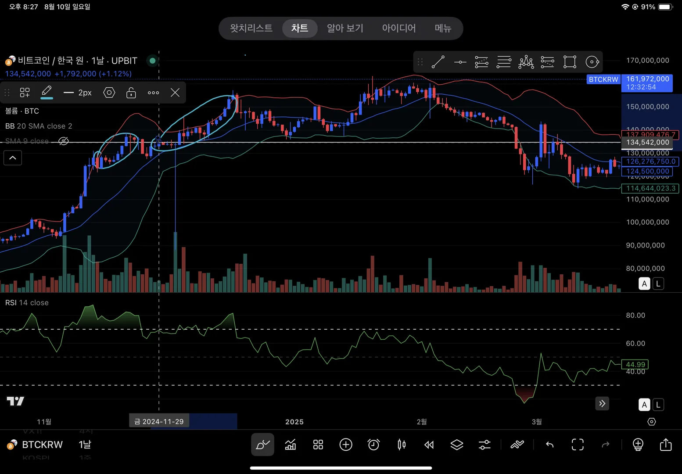The image size is (682, 474).
Task: Tap the 1날 interval button at bottom
Action: coord(85,445)
